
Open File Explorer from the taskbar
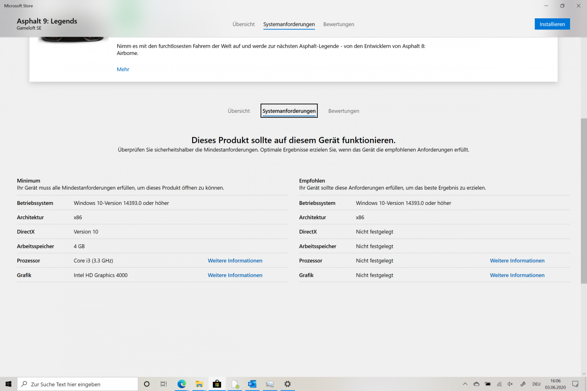pyautogui.click(x=199, y=384)
